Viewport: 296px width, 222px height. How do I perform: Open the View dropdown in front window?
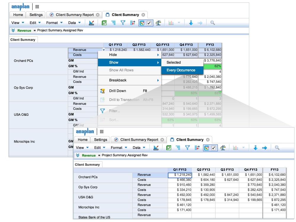click(82, 148)
